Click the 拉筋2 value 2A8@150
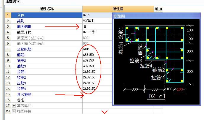Screen dimensions: 204x120 pyautogui.click(x=89, y=77)
